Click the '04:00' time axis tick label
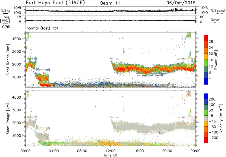 coord(54,151)
